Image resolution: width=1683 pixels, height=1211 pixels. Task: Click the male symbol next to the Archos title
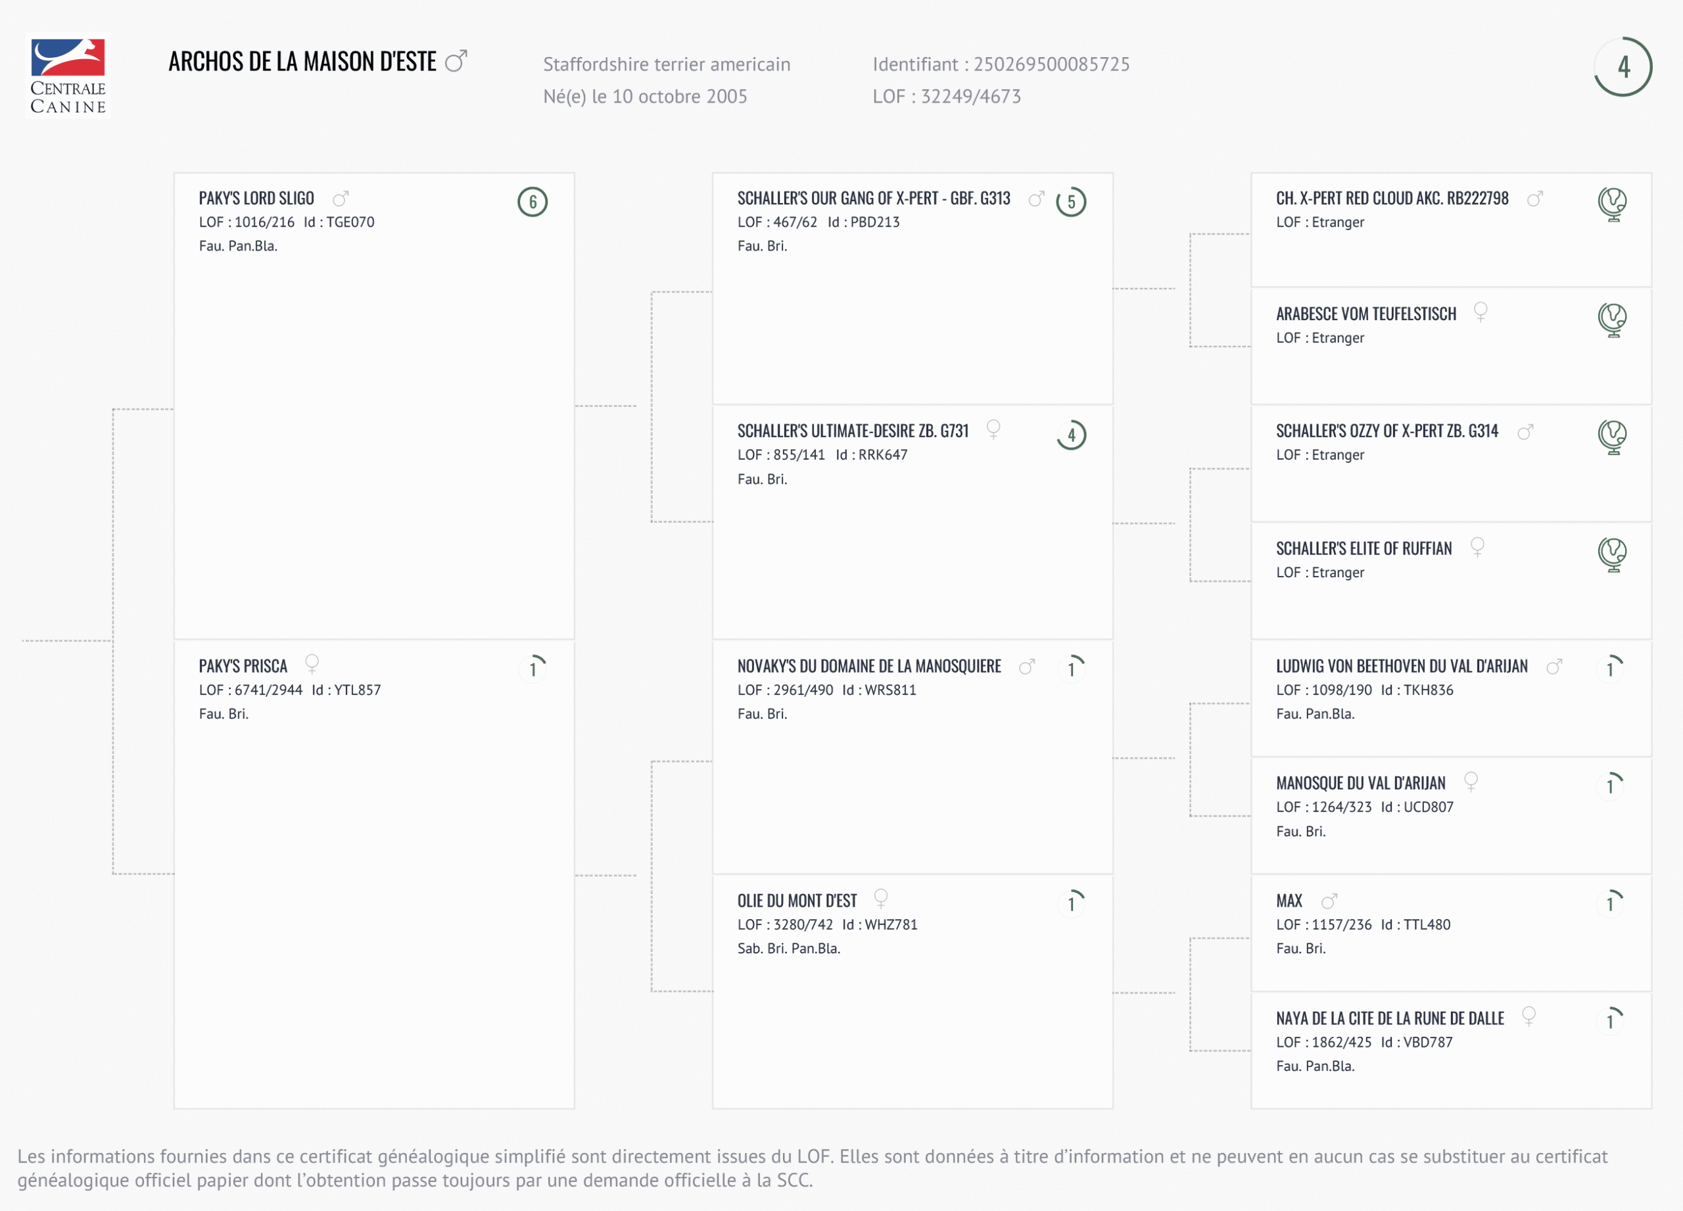tap(456, 61)
